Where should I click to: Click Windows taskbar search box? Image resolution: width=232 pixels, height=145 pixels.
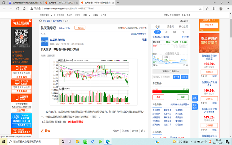tap(33, 142)
